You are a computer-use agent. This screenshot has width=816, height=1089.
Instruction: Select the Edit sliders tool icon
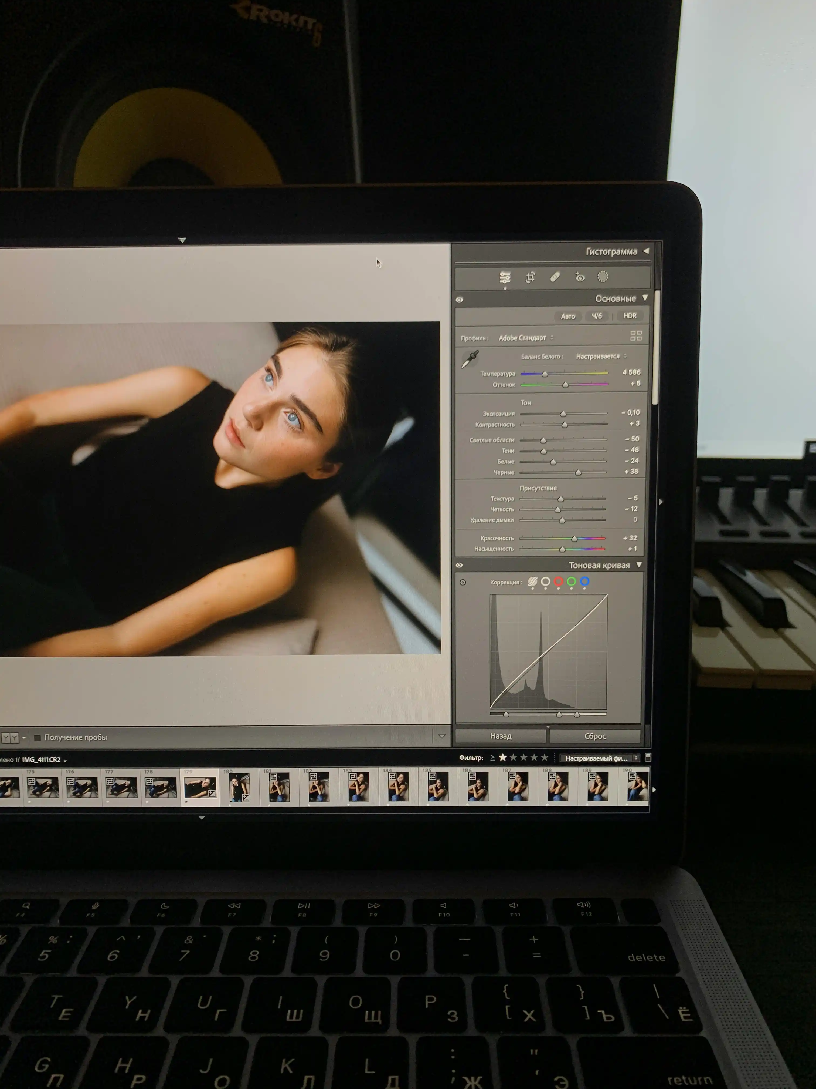[505, 278]
